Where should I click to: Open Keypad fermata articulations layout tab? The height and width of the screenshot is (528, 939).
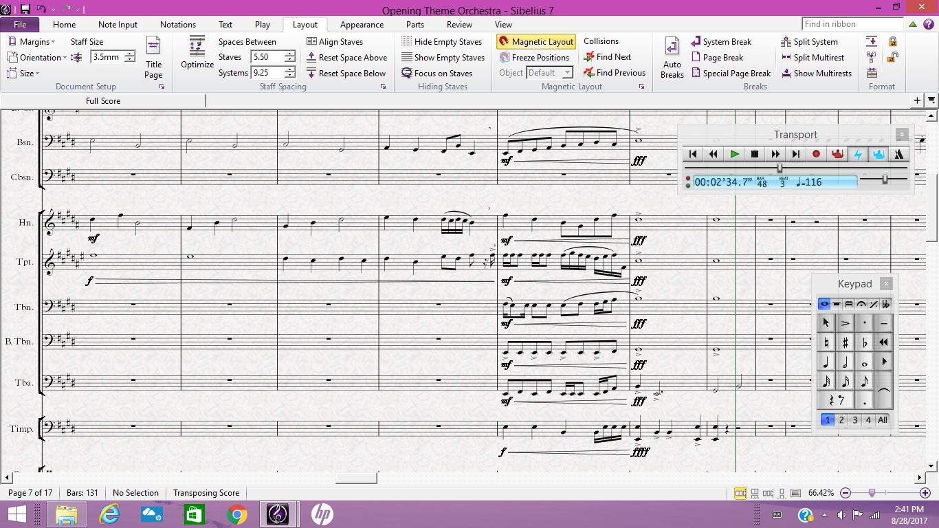pyautogui.click(x=861, y=304)
